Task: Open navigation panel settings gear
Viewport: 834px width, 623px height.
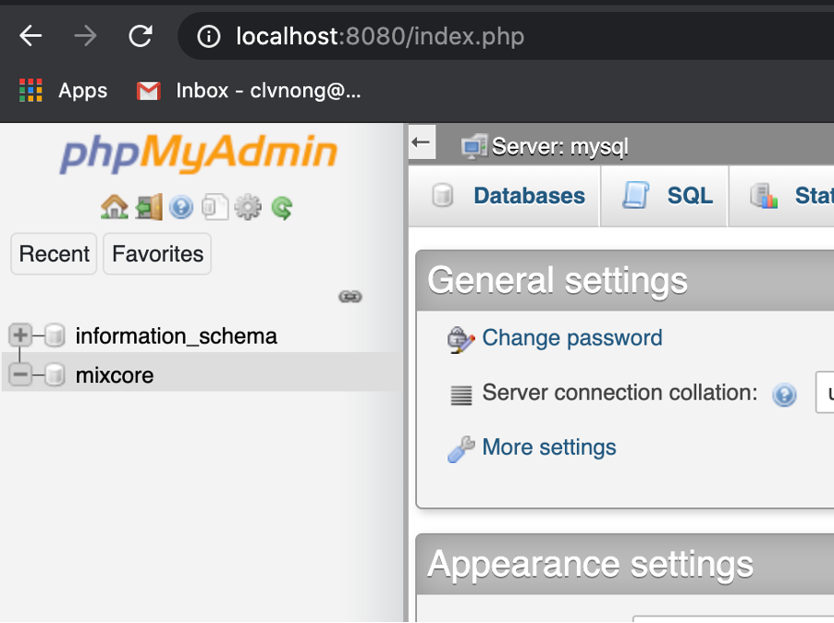Action: (248, 208)
